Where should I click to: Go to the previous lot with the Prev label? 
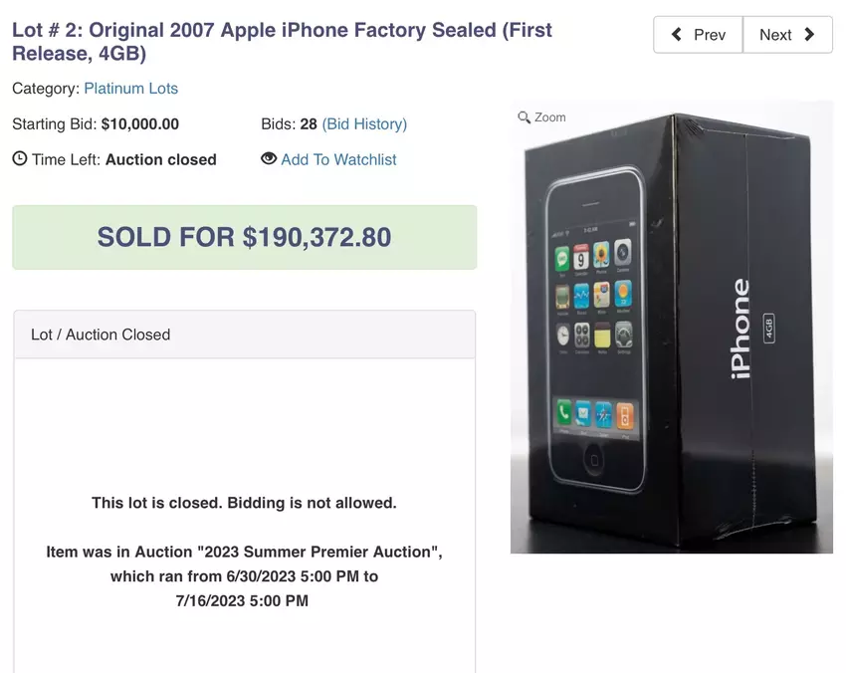tap(710, 35)
